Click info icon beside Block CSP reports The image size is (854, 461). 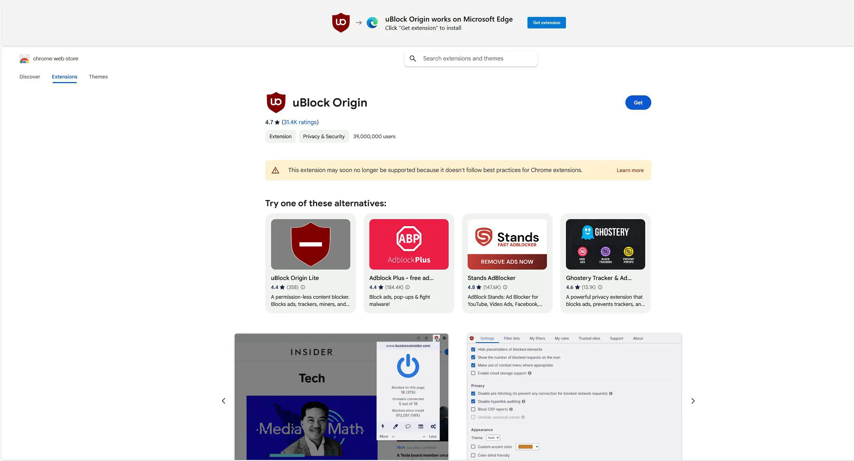tap(511, 410)
